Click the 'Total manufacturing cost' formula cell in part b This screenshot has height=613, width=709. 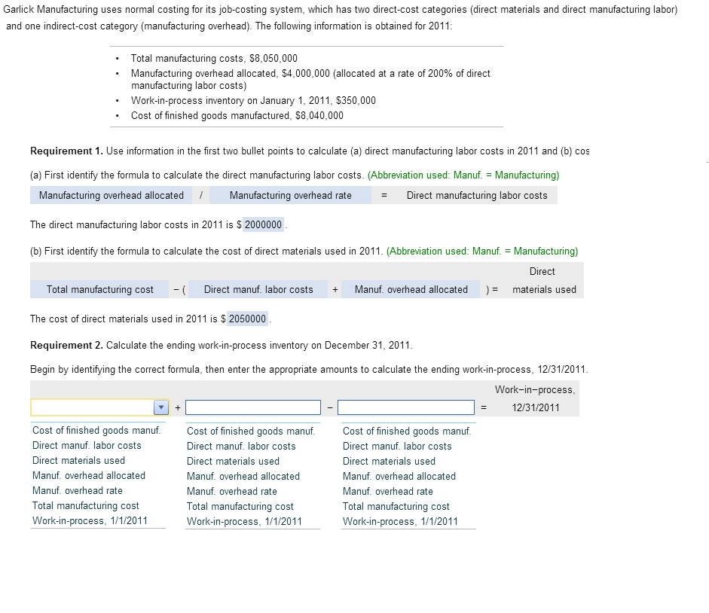point(100,289)
